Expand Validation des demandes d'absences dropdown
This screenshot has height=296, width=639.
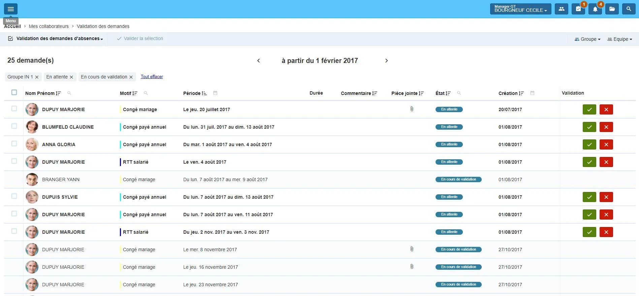pos(56,39)
